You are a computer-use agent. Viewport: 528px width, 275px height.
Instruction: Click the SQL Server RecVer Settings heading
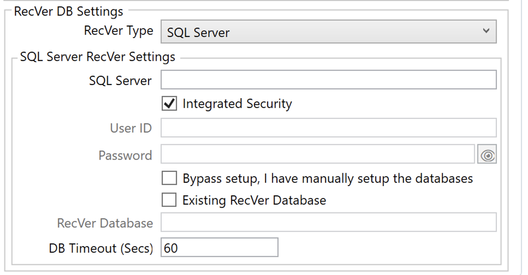tap(98, 57)
